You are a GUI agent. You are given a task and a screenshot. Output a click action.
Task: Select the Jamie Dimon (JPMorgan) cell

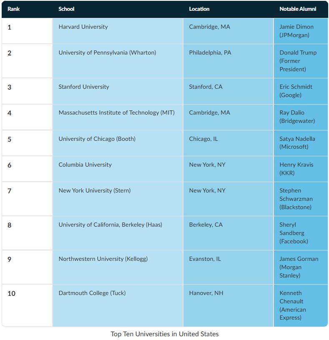(301, 31)
